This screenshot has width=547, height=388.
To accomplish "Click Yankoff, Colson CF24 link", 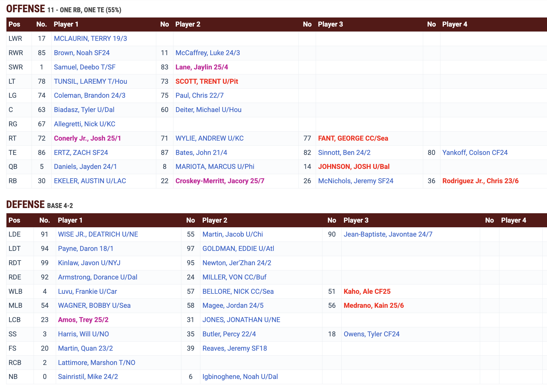I will (x=475, y=153).
